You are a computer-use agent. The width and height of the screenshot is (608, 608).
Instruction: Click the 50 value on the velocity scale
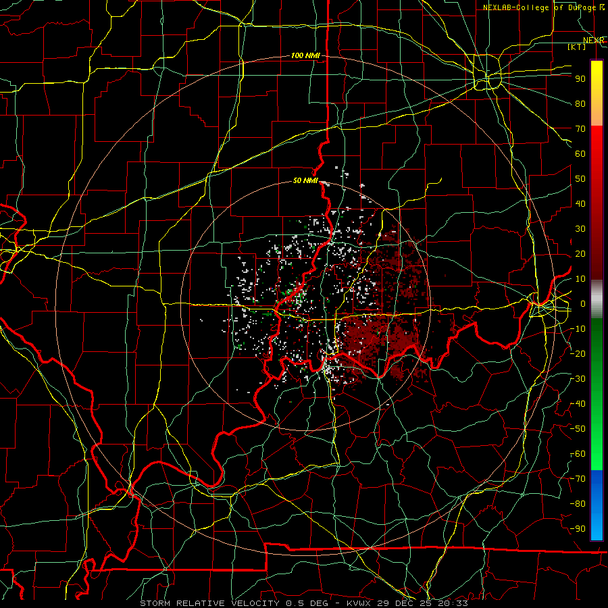pyautogui.click(x=580, y=179)
